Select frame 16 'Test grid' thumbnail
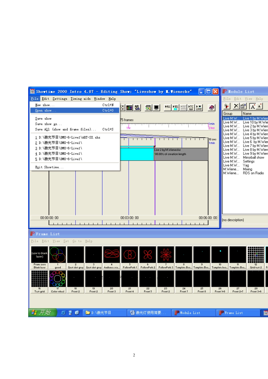This screenshot has height=379, width=268. coord(39,282)
